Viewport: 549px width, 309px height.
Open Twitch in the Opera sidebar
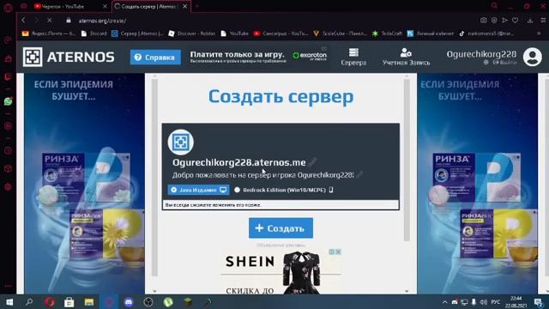8,76
